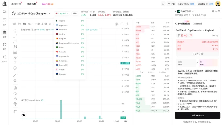The height and width of the screenshot is (125, 222).
Task: Click the edit chart icon in strategy panel
Action: (213, 11)
